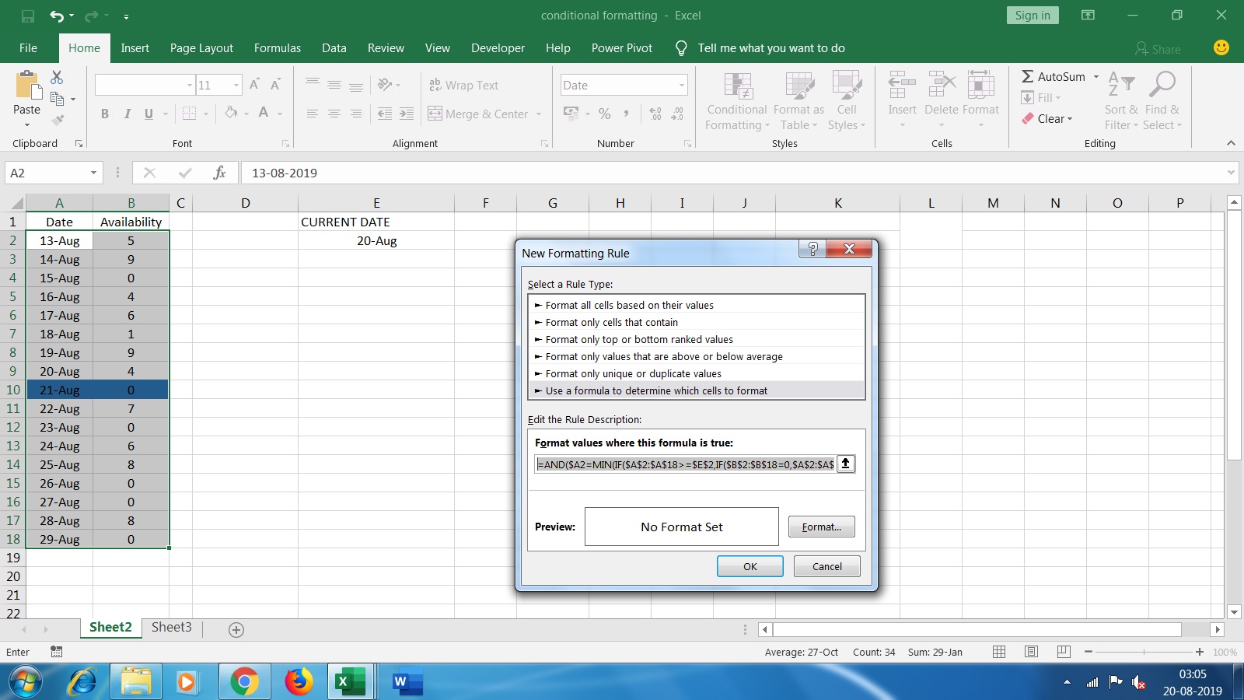Click the collapse-dialog arrow beside the formula box
The width and height of the screenshot is (1244, 700).
(x=844, y=464)
